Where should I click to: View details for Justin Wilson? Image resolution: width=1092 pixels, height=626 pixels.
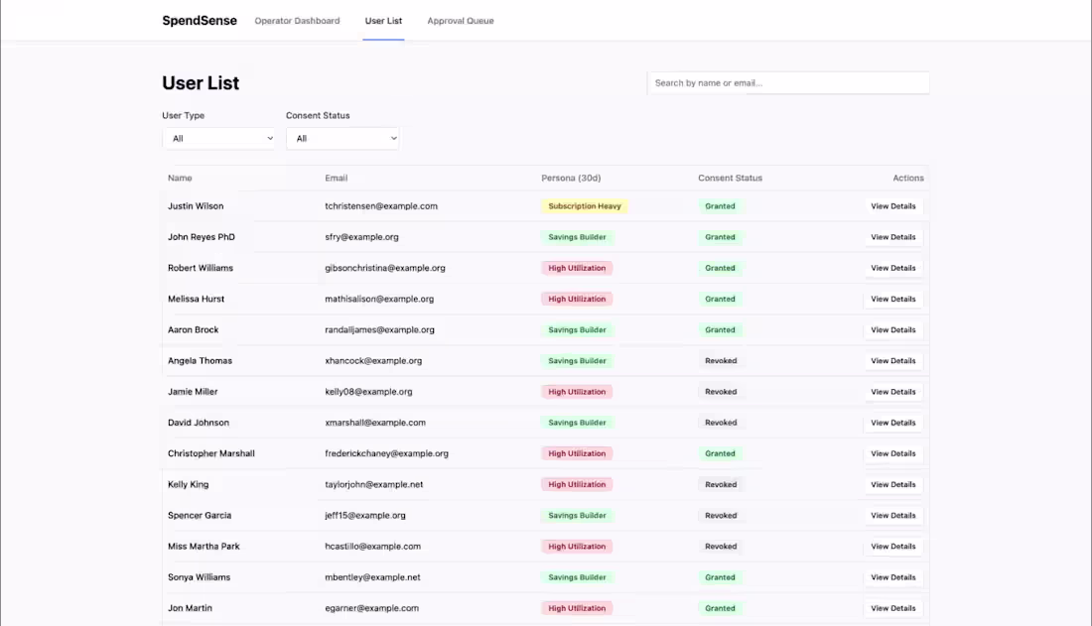click(892, 206)
